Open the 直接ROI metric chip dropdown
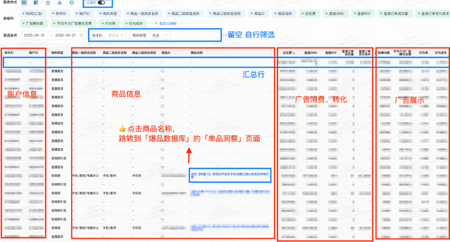The height and width of the screenshot is (242, 450). 362,14
